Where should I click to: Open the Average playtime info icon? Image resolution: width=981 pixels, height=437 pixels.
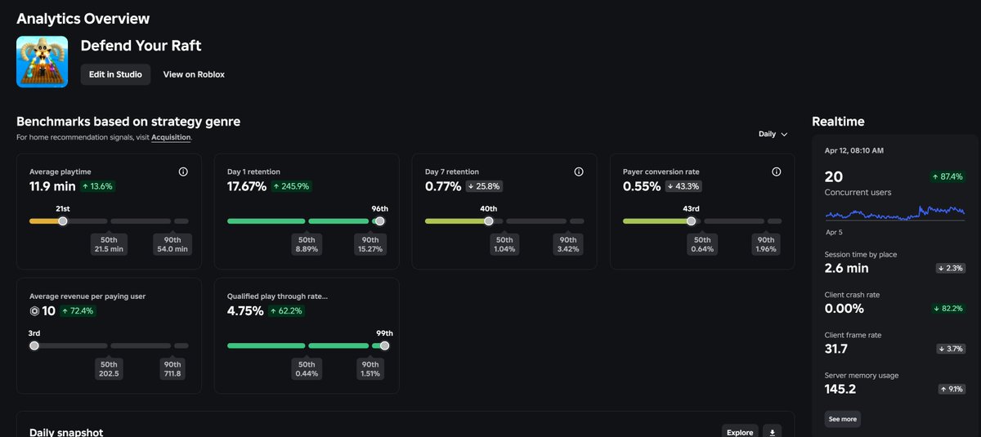tap(183, 172)
